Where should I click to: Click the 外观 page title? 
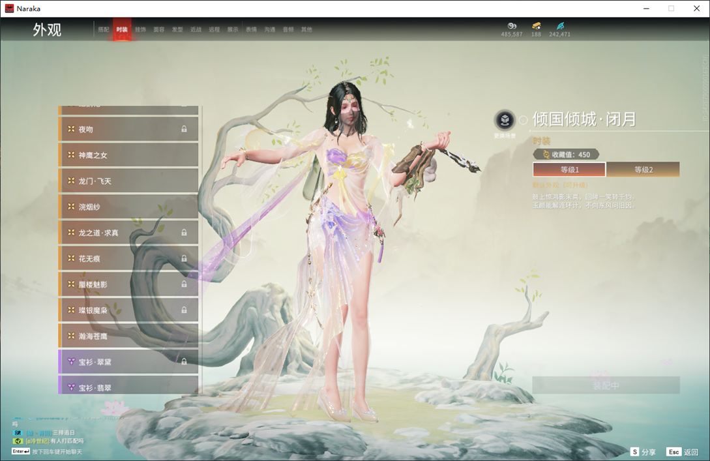pyautogui.click(x=47, y=30)
